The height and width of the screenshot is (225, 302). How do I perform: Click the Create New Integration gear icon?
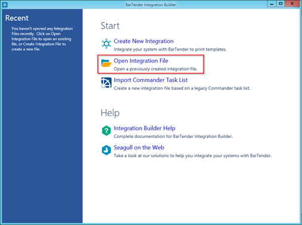point(106,43)
